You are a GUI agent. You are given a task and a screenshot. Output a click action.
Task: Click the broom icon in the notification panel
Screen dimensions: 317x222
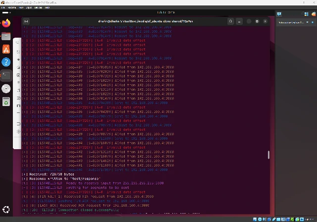pos(314,14)
